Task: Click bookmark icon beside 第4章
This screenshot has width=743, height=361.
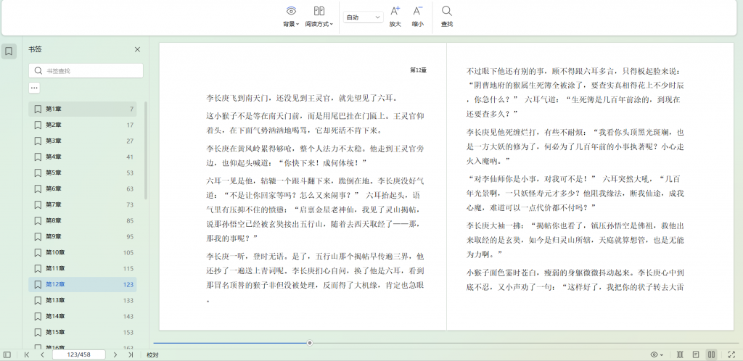Action: (38, 157)
